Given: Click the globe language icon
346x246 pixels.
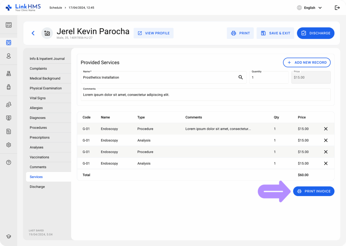Looking at the screenshot, I should tap(299, 8).
